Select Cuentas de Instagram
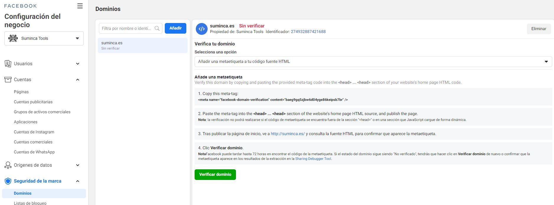This screenshot has width=554, height=205. 34,132
